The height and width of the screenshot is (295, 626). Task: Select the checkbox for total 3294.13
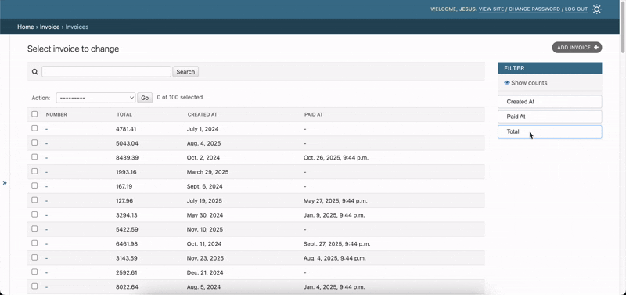pyautogui.click(x=34, y=214)
